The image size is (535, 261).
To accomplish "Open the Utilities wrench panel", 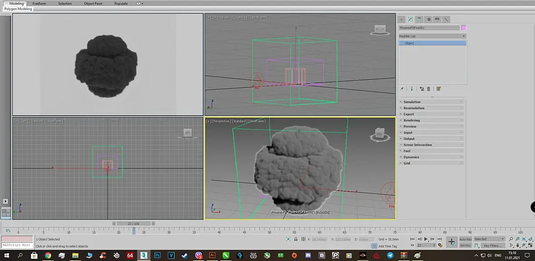I will (446, 19).
